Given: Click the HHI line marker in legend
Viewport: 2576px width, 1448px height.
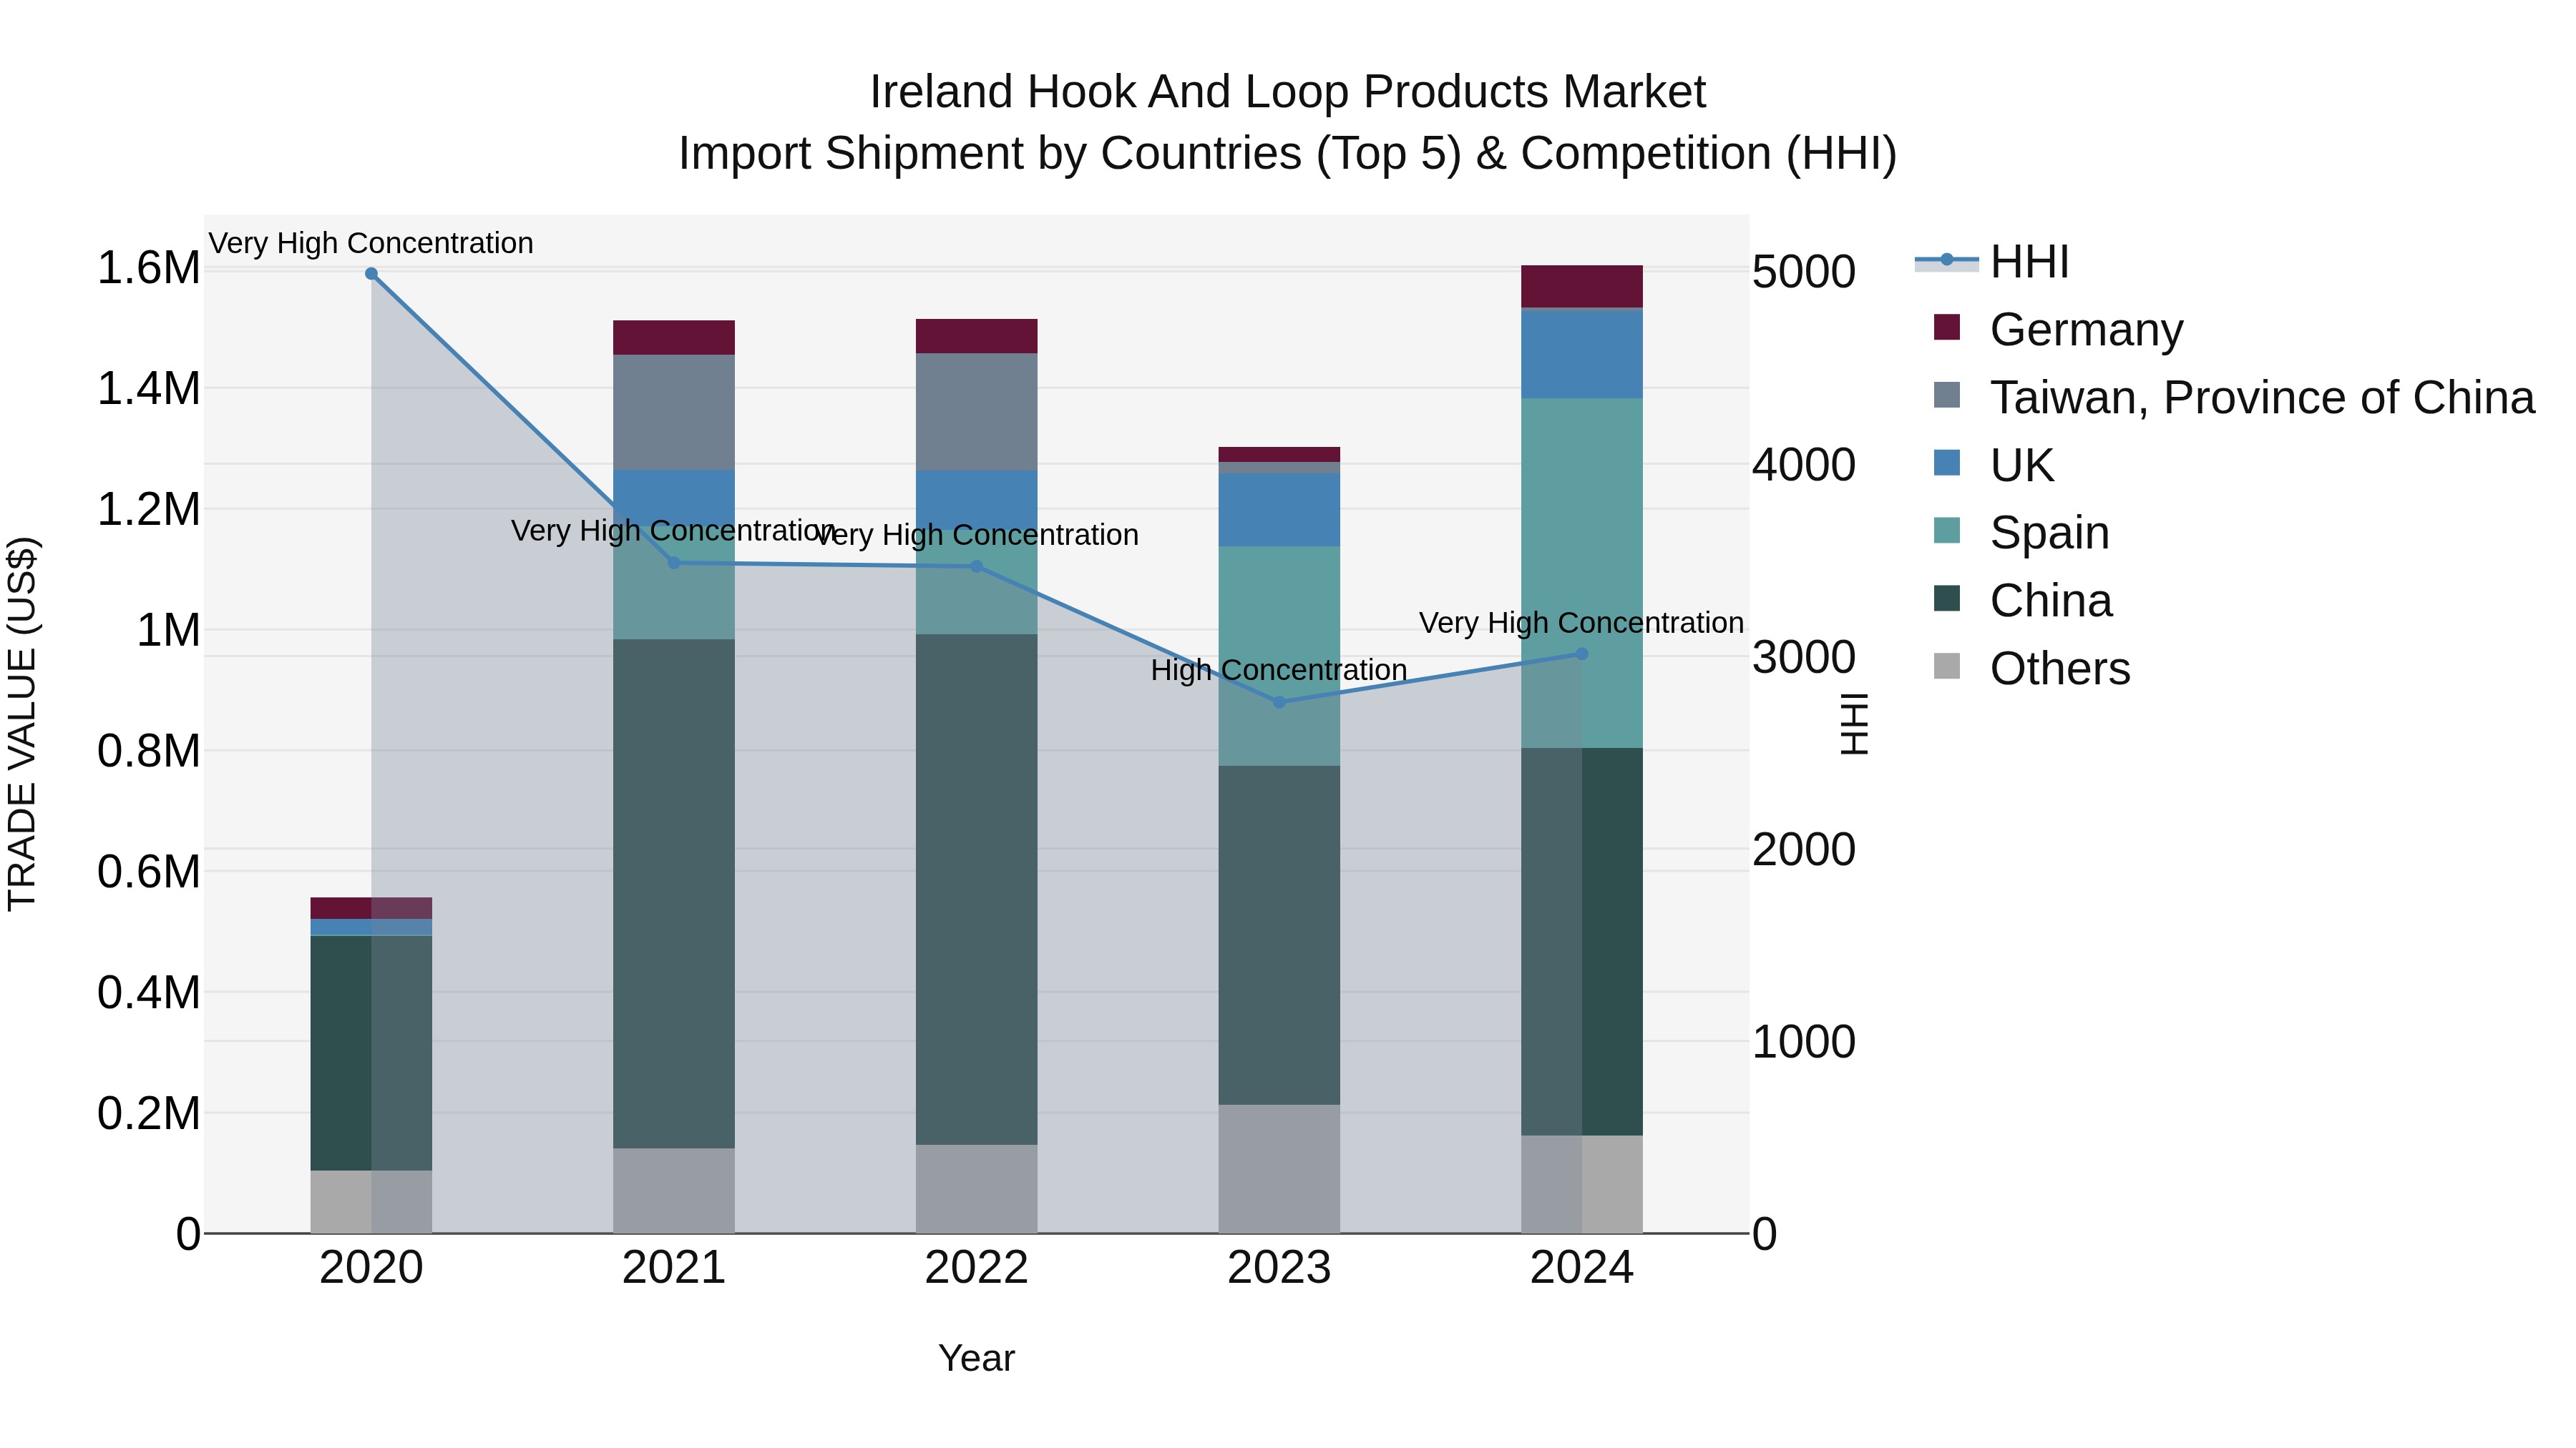Looking at the screenshot, I should click(x=1946, y=261).
